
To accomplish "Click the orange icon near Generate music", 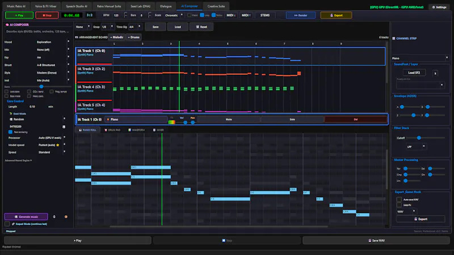I will click(x=66, y=216).
